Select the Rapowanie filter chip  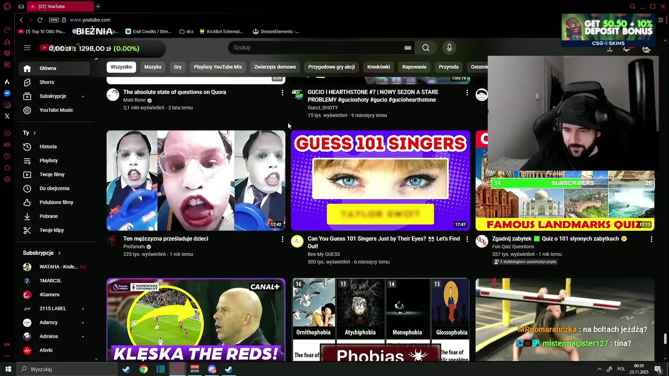414,67
